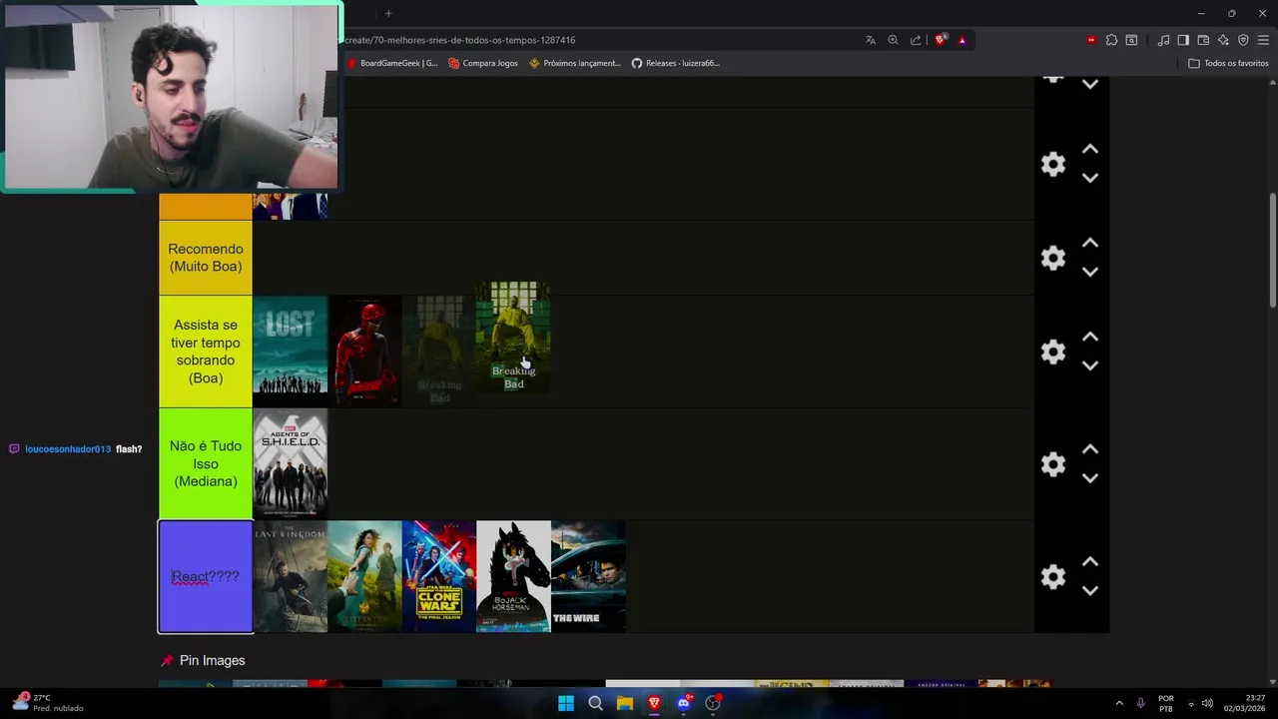Select the Daredevil red suit poster
1278x719 pixels.
pos(365,352)
